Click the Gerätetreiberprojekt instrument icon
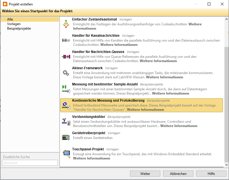 (66, 138)
